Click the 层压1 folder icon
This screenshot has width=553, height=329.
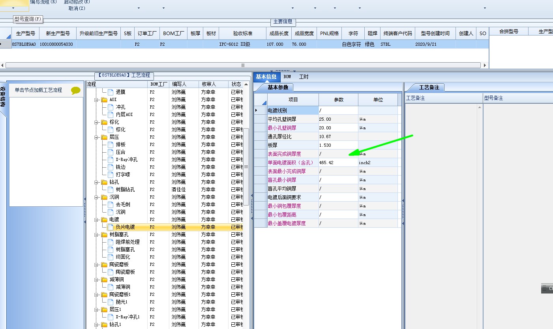(104, 310)
